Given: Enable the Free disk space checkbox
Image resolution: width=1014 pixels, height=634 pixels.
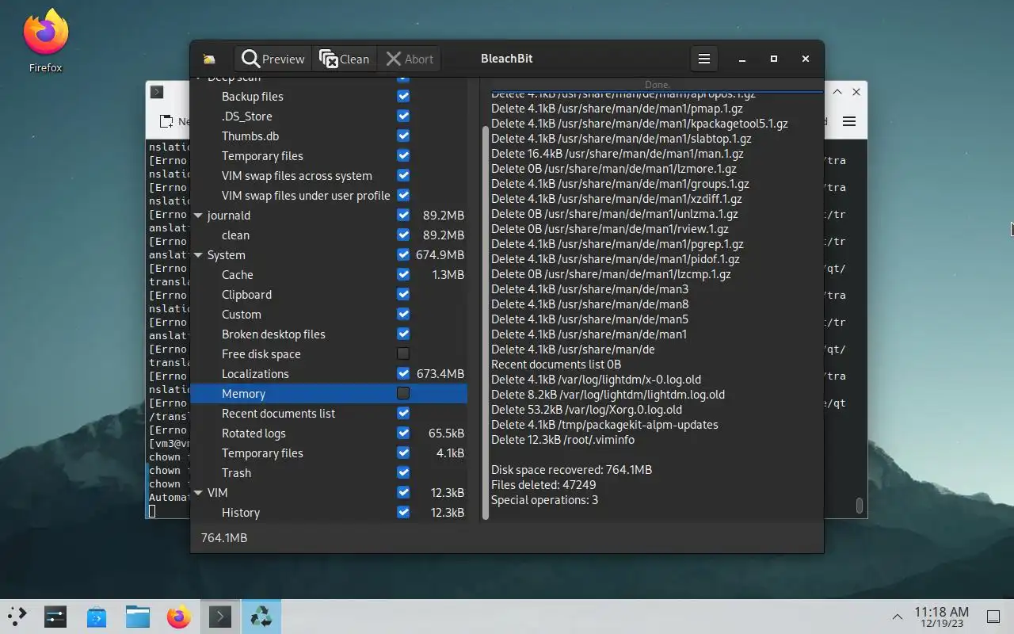Looking at the screenshot, I should (403, 353).
